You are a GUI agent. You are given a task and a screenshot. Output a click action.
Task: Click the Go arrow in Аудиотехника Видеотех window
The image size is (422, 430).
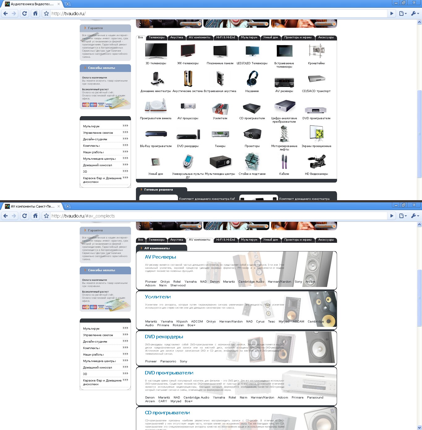[392, 13]
